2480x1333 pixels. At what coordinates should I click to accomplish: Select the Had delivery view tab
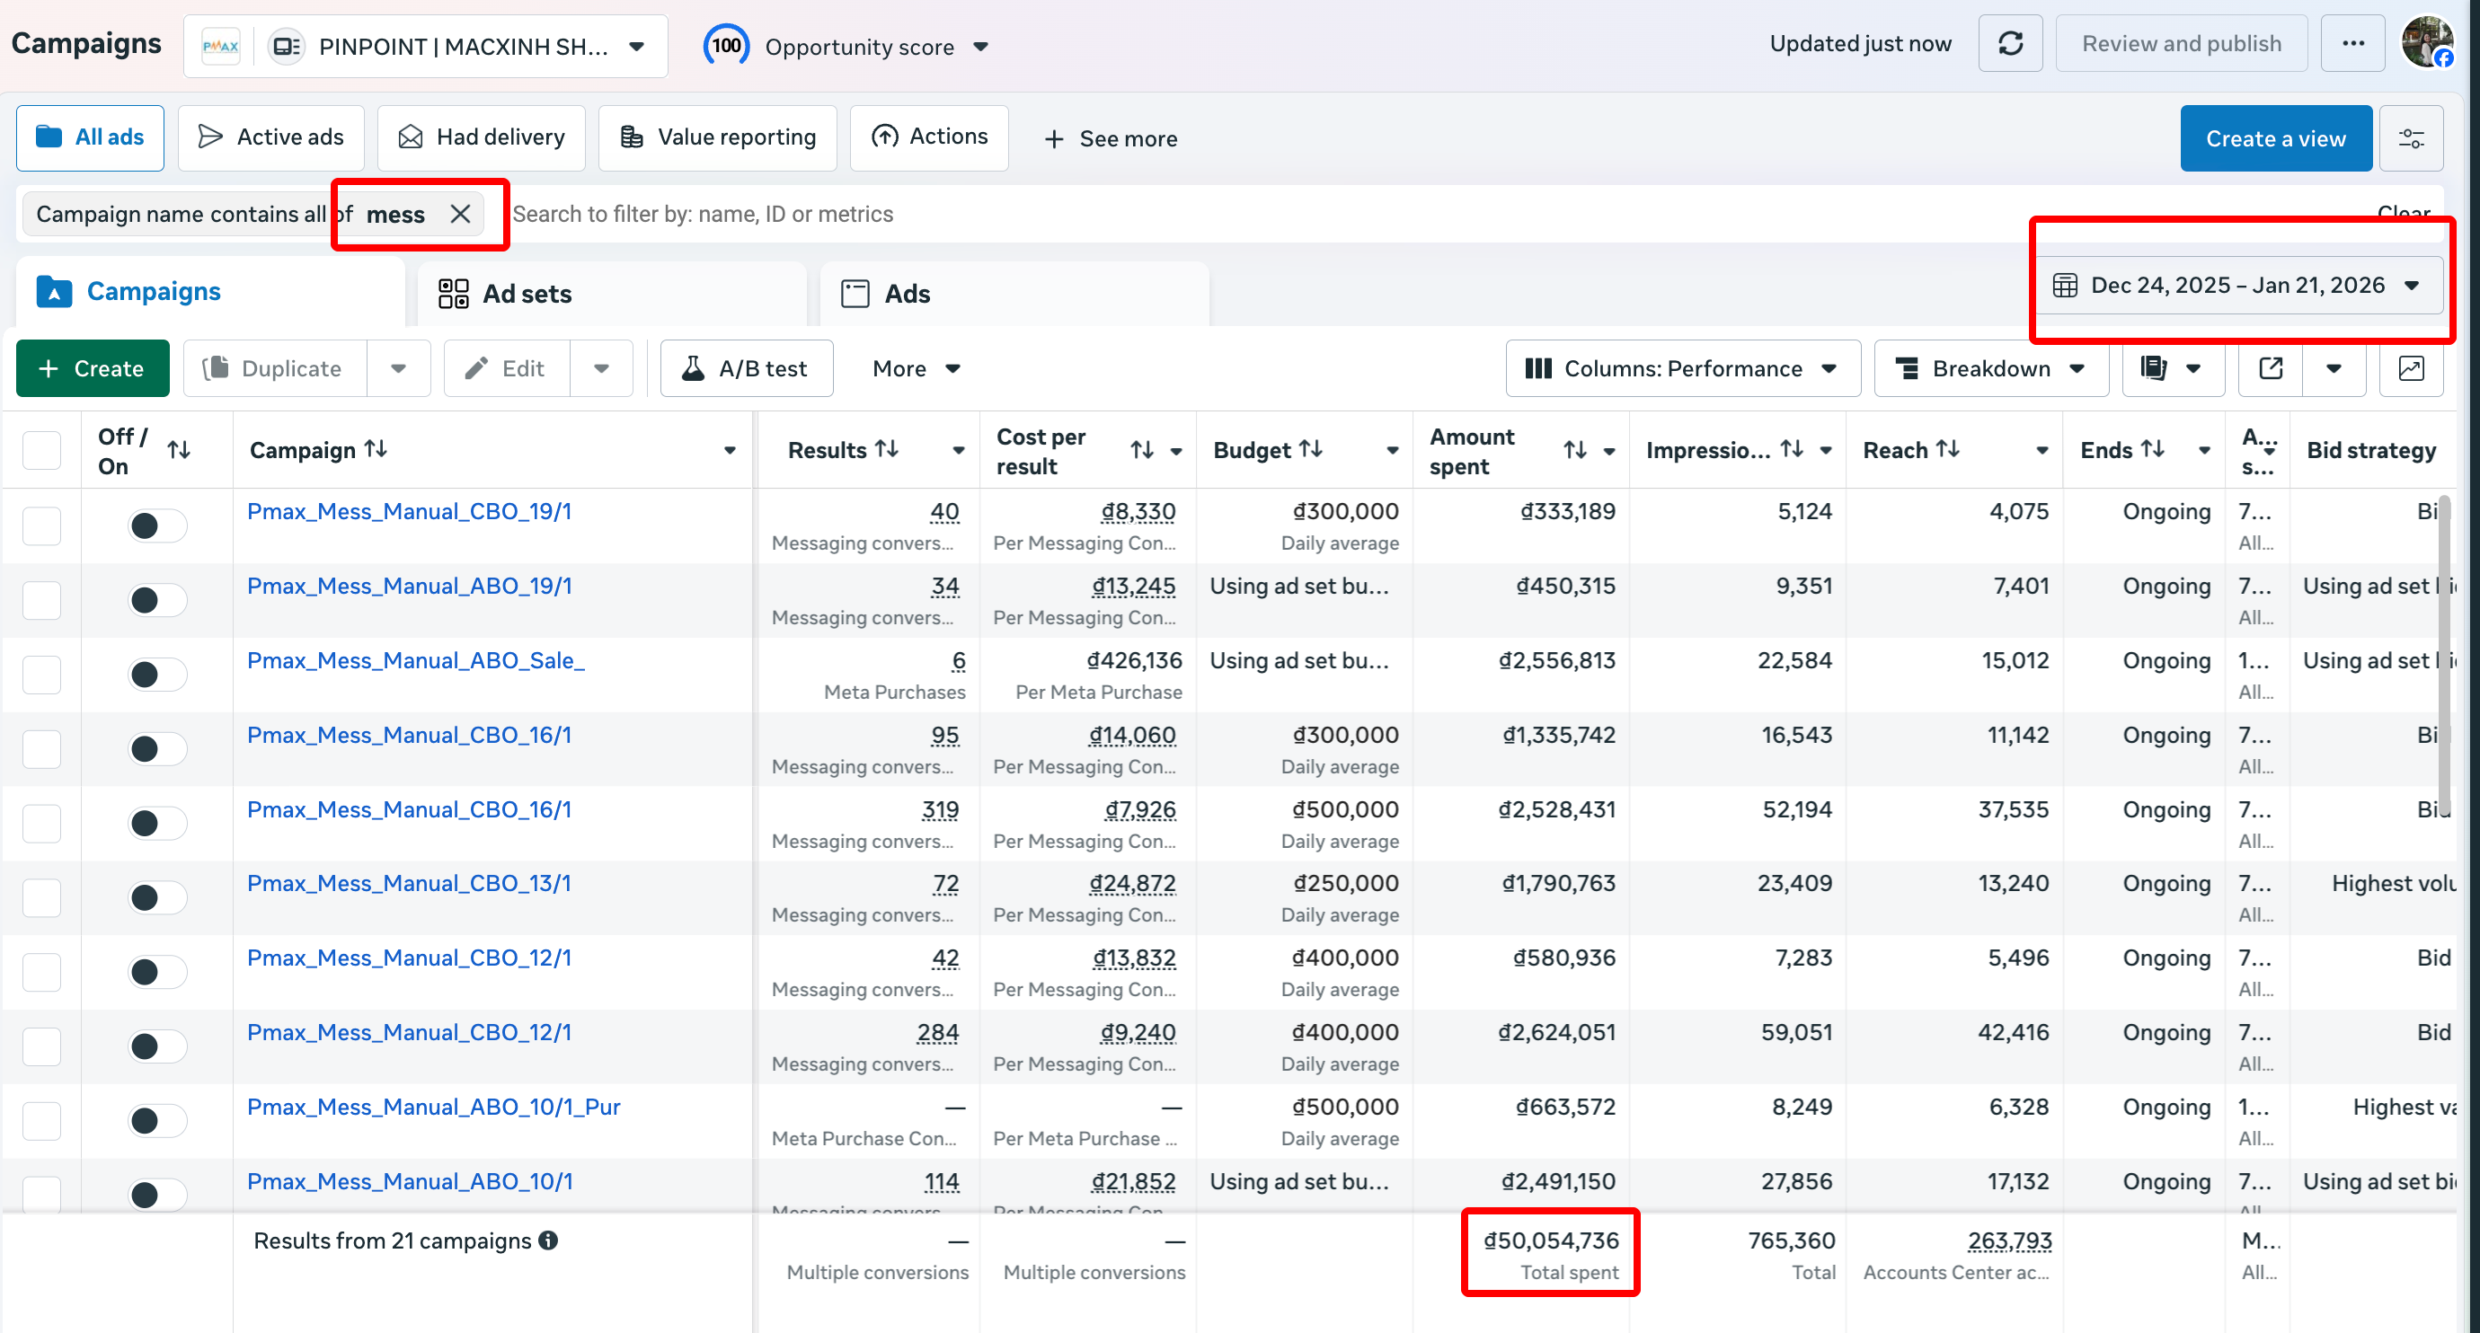[482, 137]
